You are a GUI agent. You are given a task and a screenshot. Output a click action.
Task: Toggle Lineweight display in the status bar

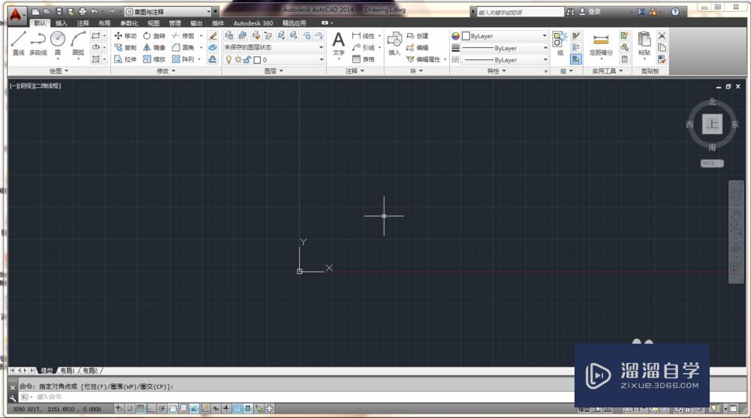point(226,408)
